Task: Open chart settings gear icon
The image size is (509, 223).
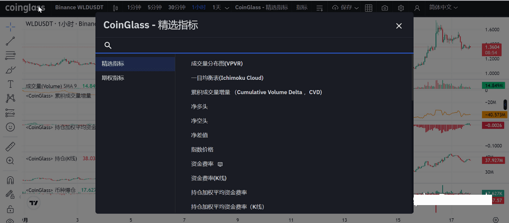Action: [x=401, y=8]
